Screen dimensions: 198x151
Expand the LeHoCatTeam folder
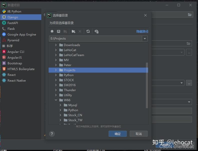click(x=56, y=55)
